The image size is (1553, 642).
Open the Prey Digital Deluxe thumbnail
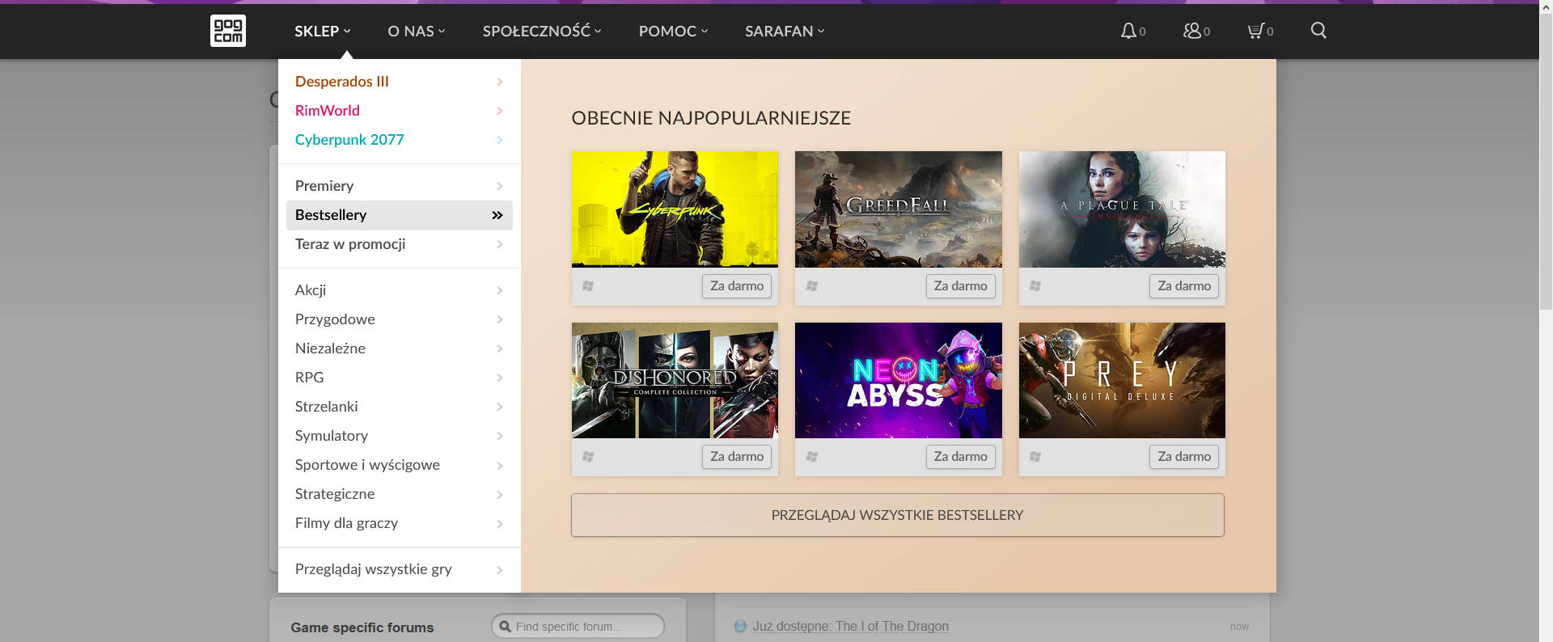1122,381
